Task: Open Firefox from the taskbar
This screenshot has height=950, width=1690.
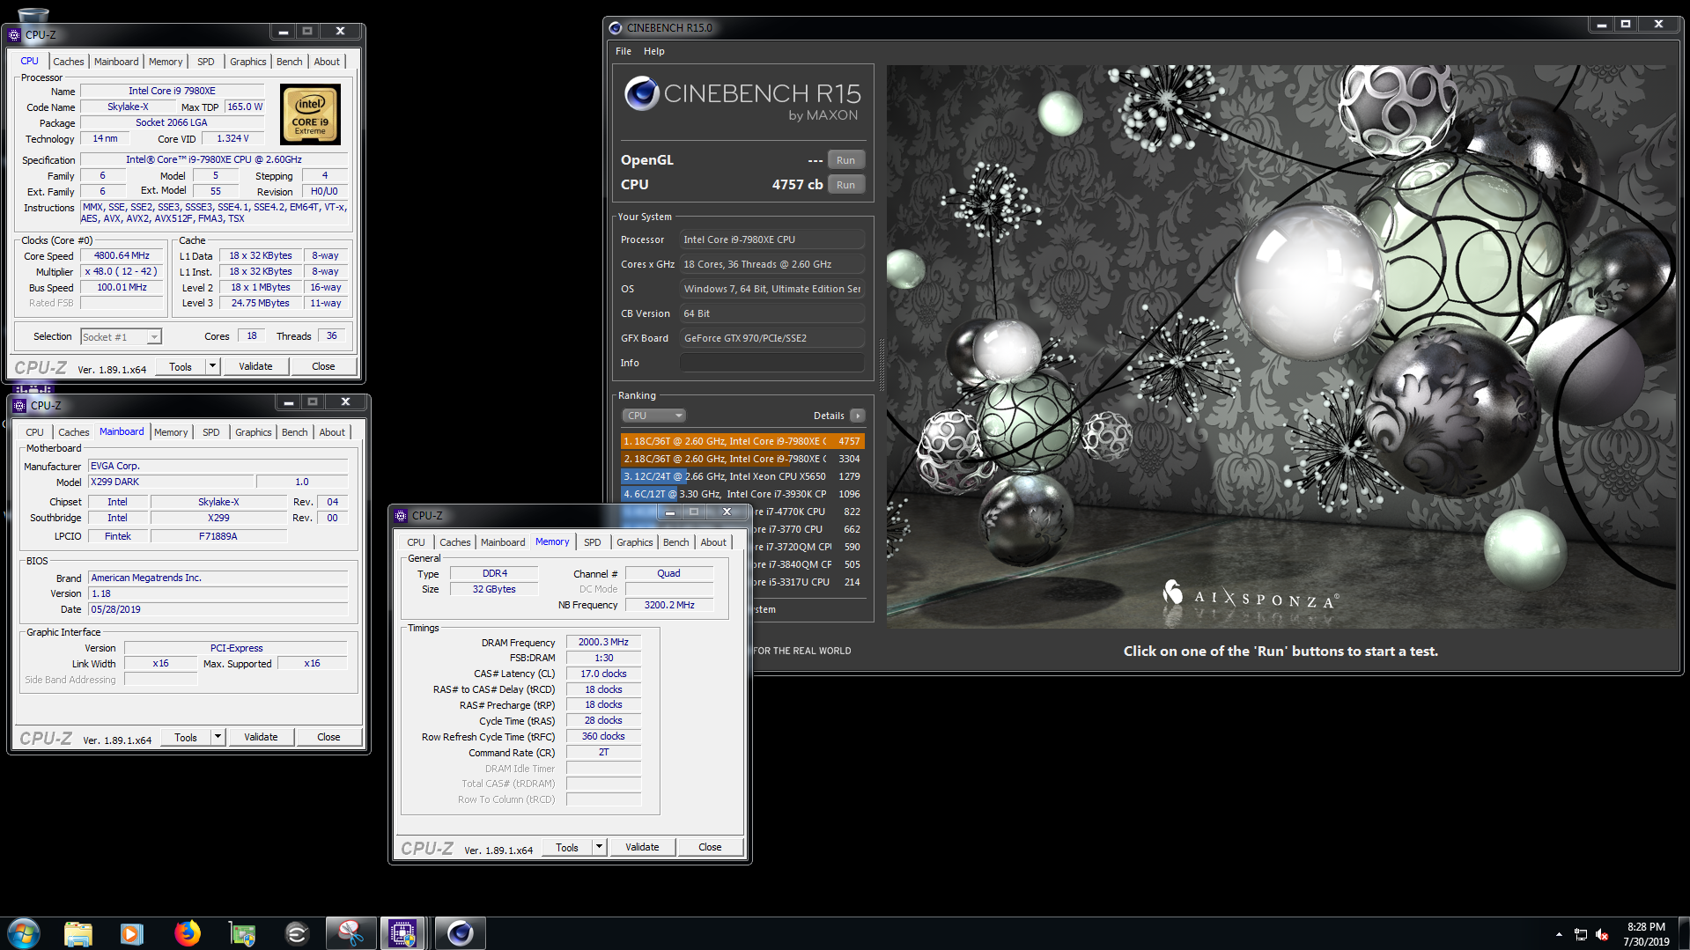Action: pos(187,932)
